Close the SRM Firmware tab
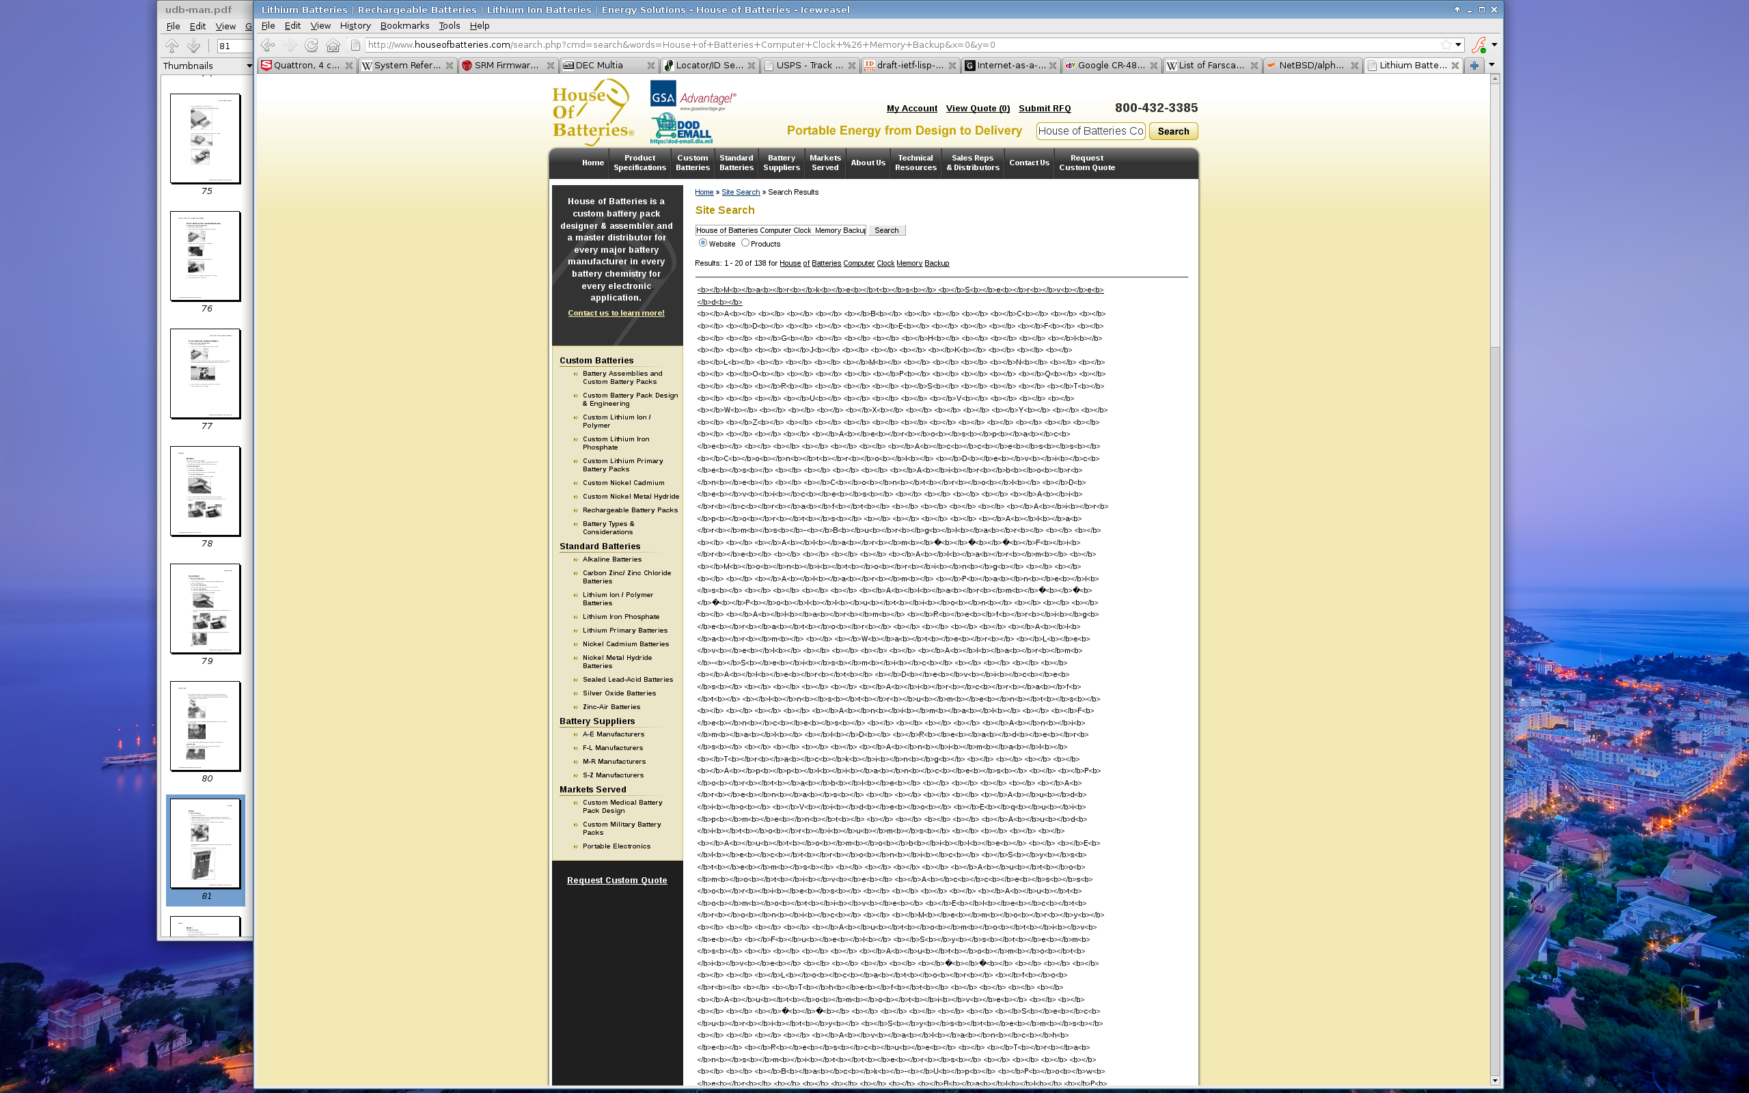The image size is (1749, 1093). coord(550,65)
